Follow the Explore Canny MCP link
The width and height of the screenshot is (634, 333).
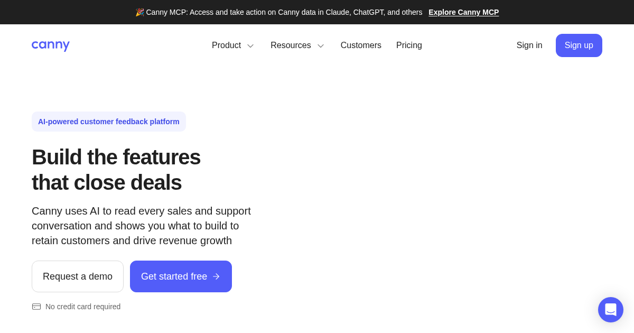click(x=463, y=12)
